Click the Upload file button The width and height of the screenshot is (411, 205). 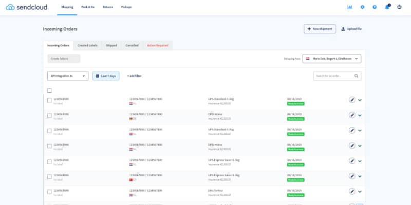point(351,29)
